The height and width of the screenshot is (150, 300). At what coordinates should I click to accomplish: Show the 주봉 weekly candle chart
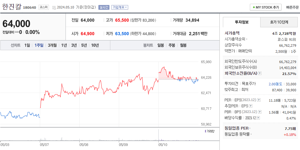[172, 46]
